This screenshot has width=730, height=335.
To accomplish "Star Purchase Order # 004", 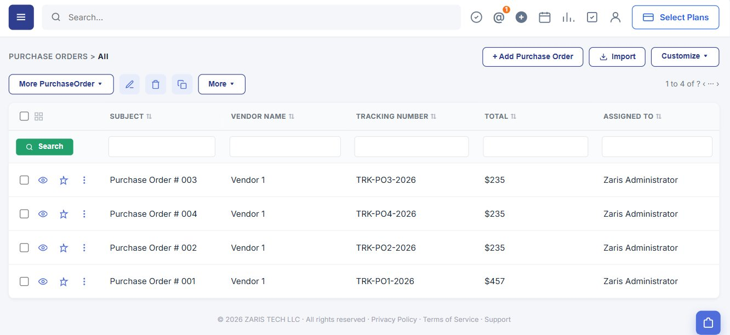I will click(64, 214).
